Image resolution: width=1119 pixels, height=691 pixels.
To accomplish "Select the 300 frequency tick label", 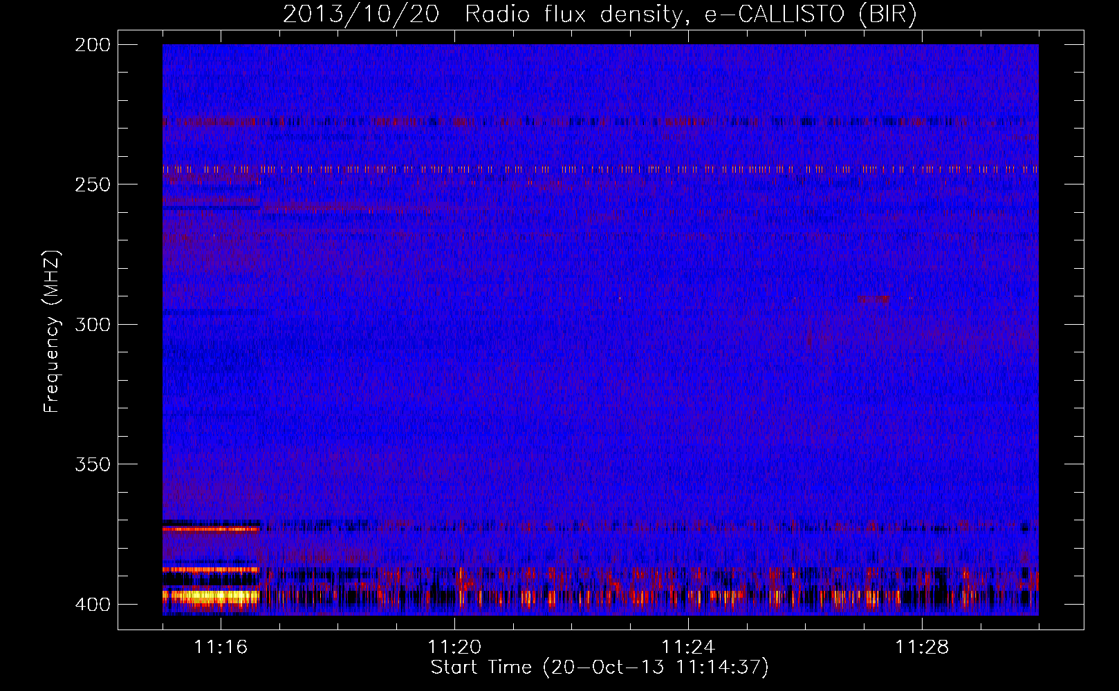I will pos(93,325).
